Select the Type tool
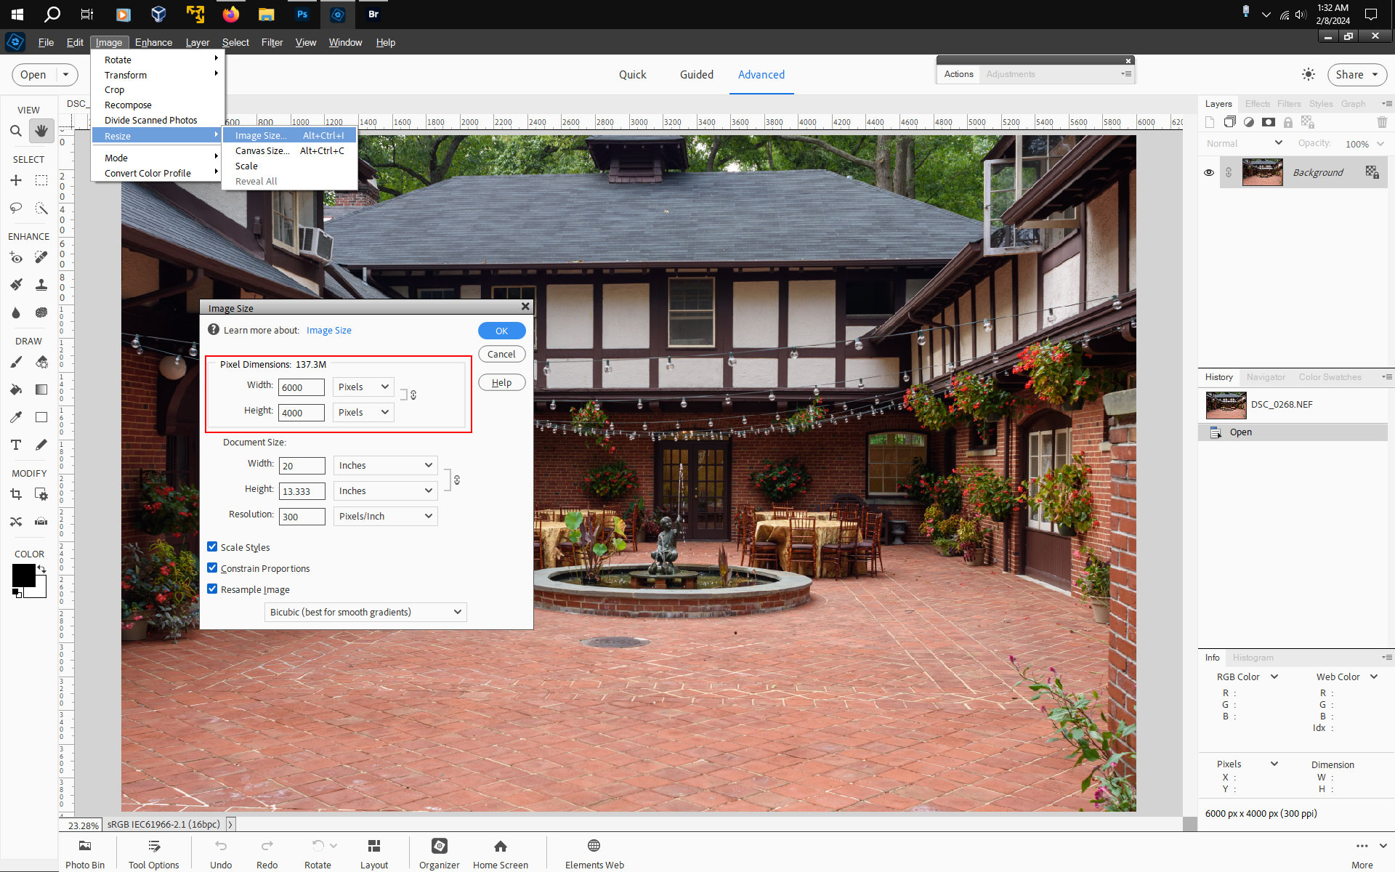 16,445
